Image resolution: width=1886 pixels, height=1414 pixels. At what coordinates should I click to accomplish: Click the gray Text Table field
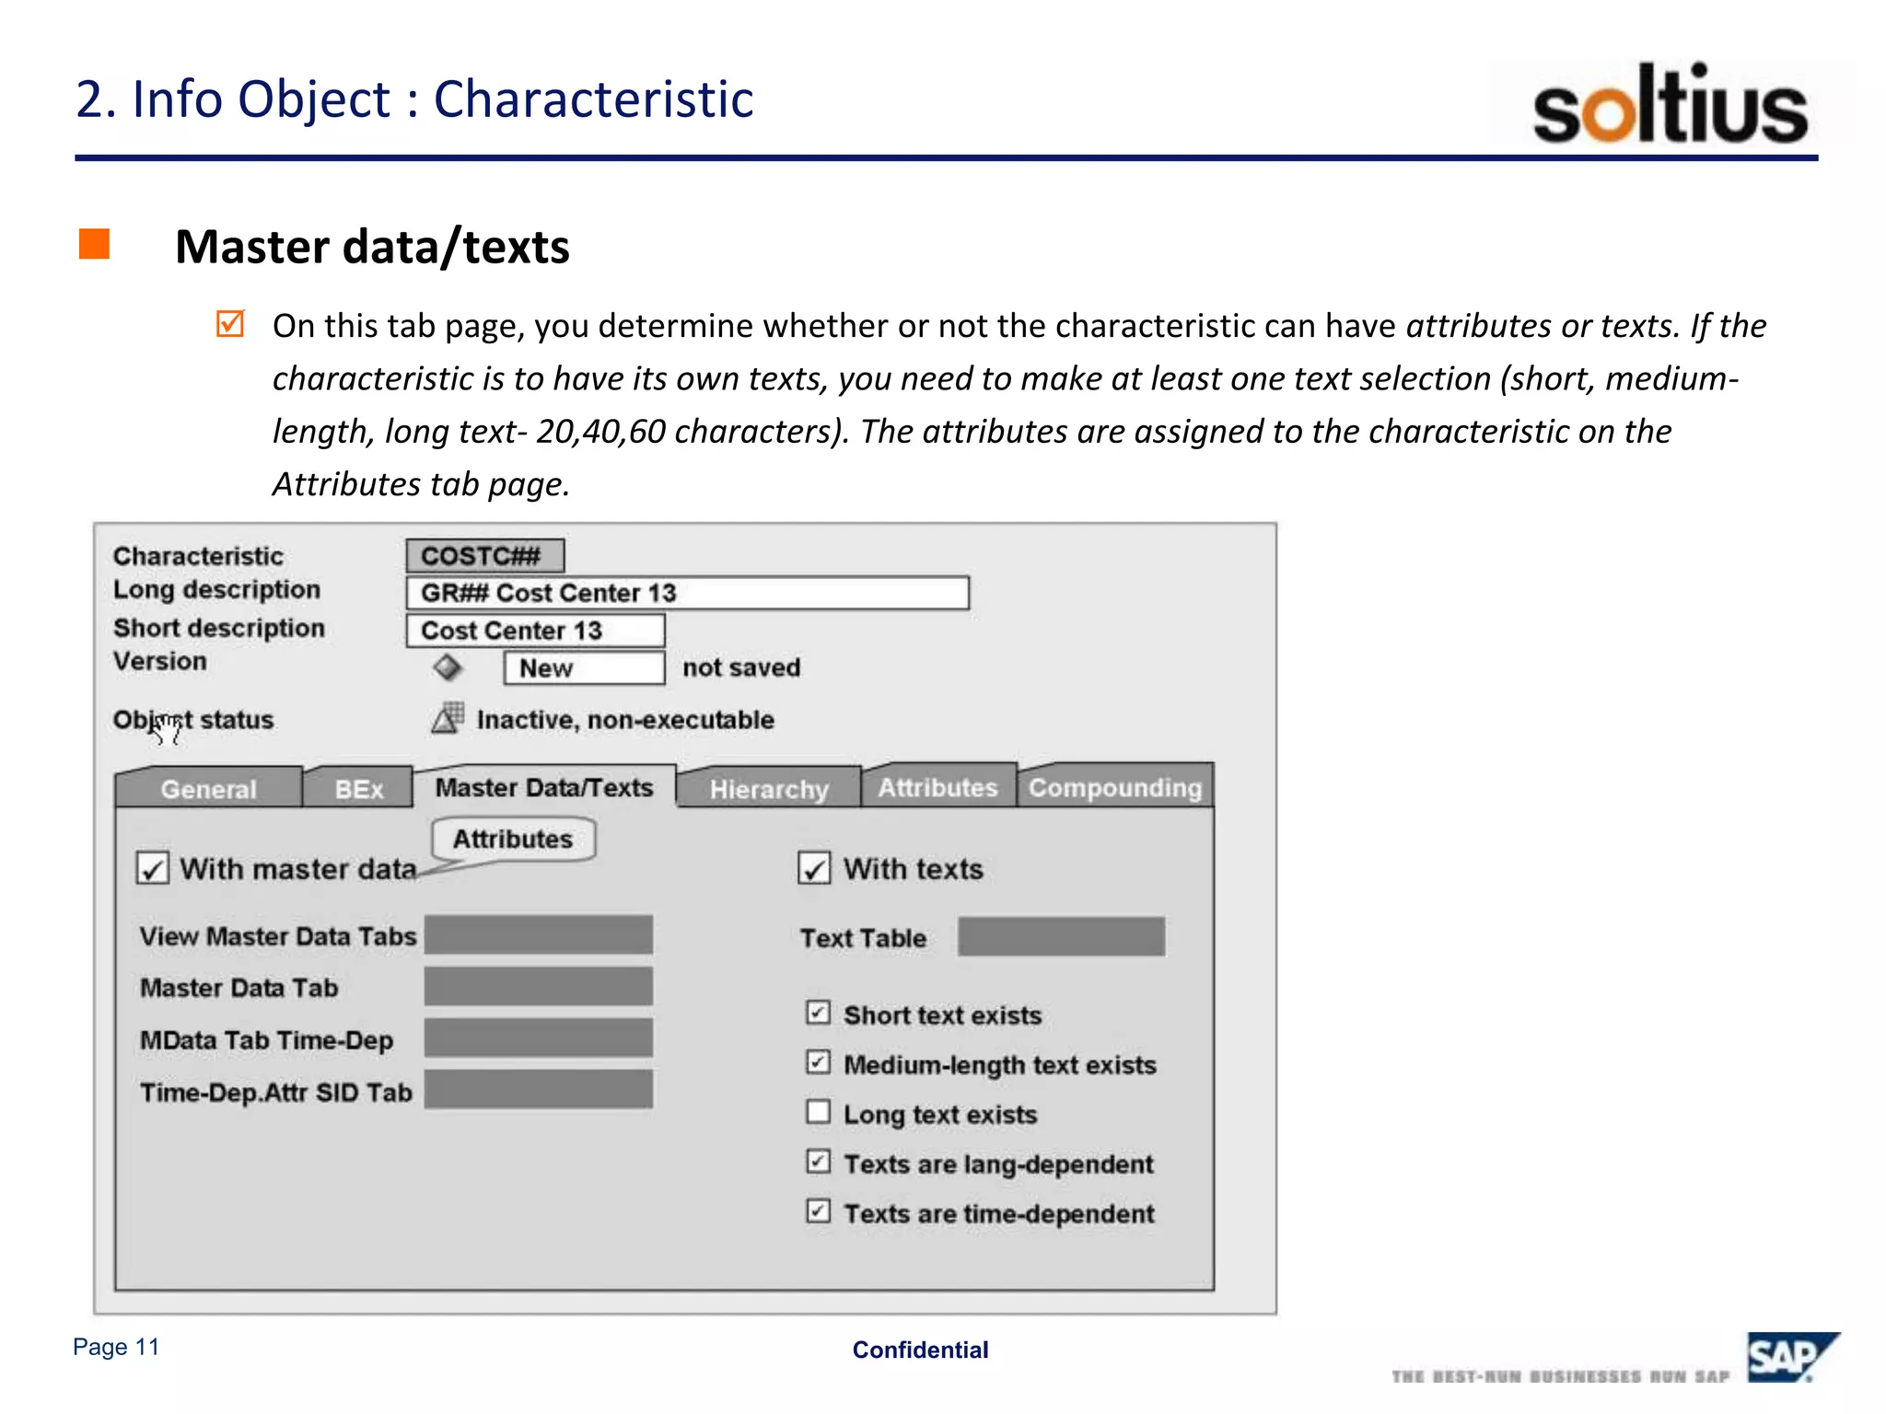pyautogui.click(x=1061, y=937)
